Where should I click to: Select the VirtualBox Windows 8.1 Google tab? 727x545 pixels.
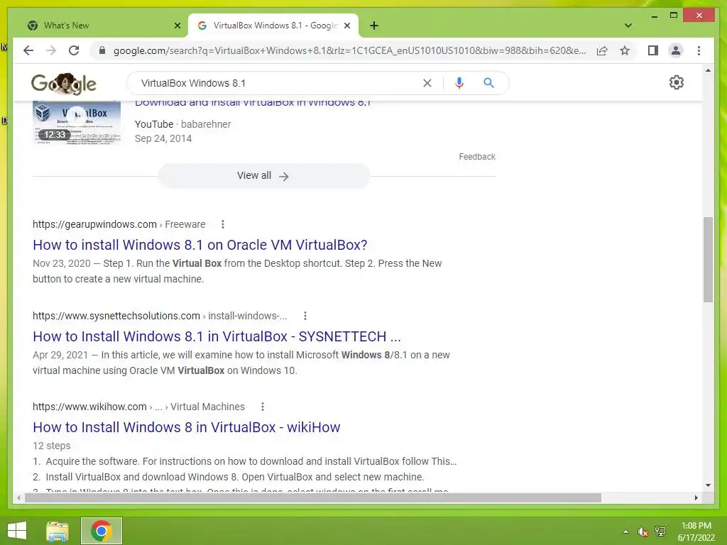[273, 26]
